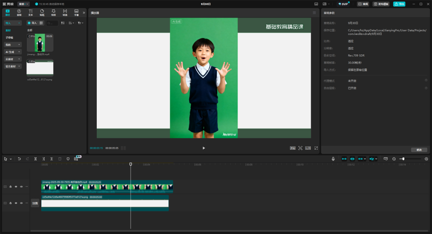Expand the 我的 (Mine) sidebar section
The image size is (432, 234).
click(x=13, y=45)
